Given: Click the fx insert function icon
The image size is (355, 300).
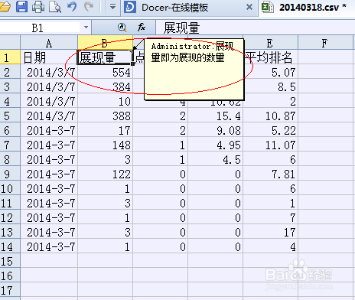Looking at the screenshot, I should (x=142, y=27).
